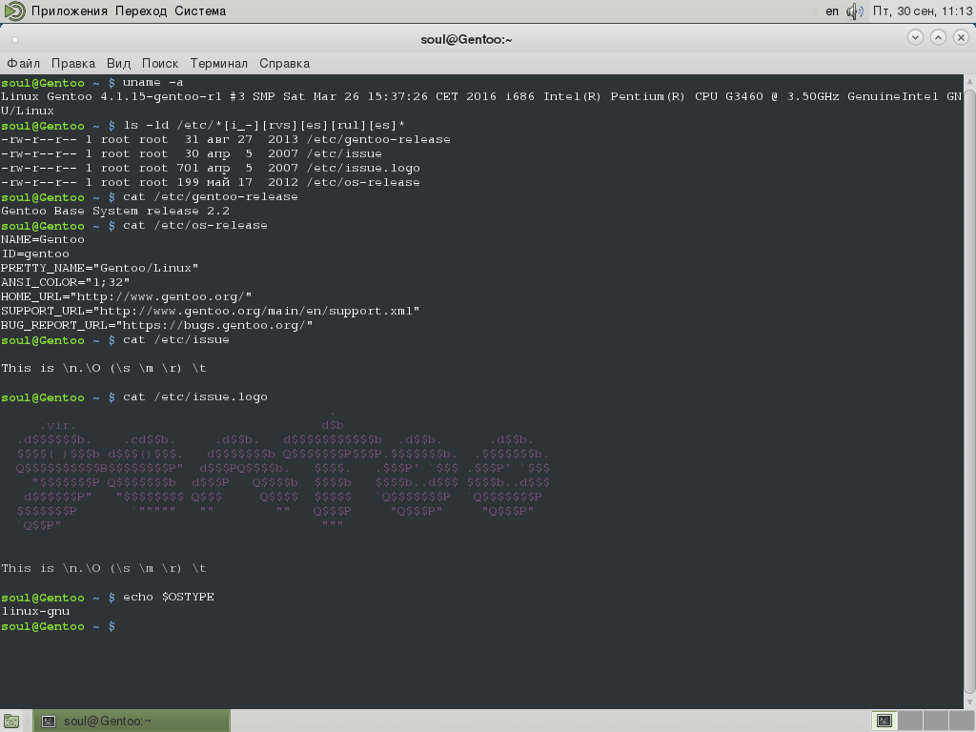This screenshot has height=732, width=976.
Task: Click the listing row dated апр 5 2007 /etc/issue
Action: click(x=191, y=153)
